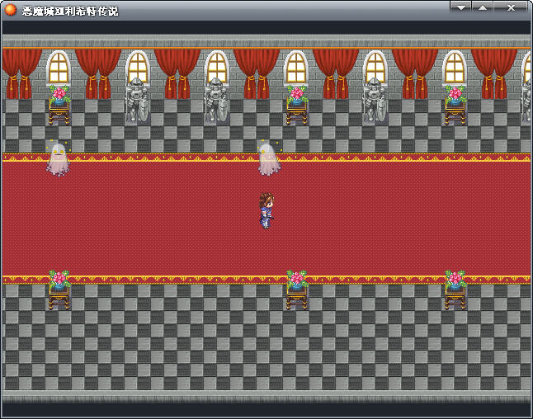Click the window title text 恶魔城亚利希特传说
This screenshot has height=419, width=533.
(x=70, y=12)
